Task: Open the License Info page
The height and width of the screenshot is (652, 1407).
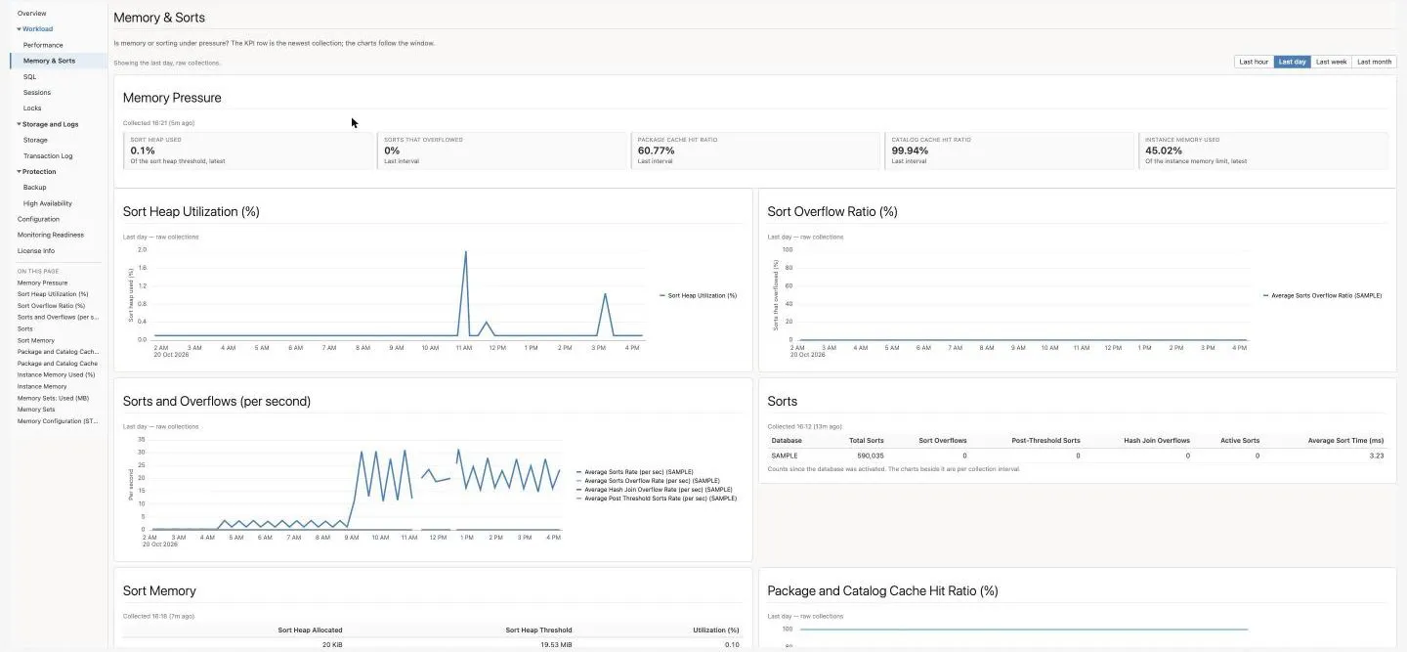Action: click(36, 251)
